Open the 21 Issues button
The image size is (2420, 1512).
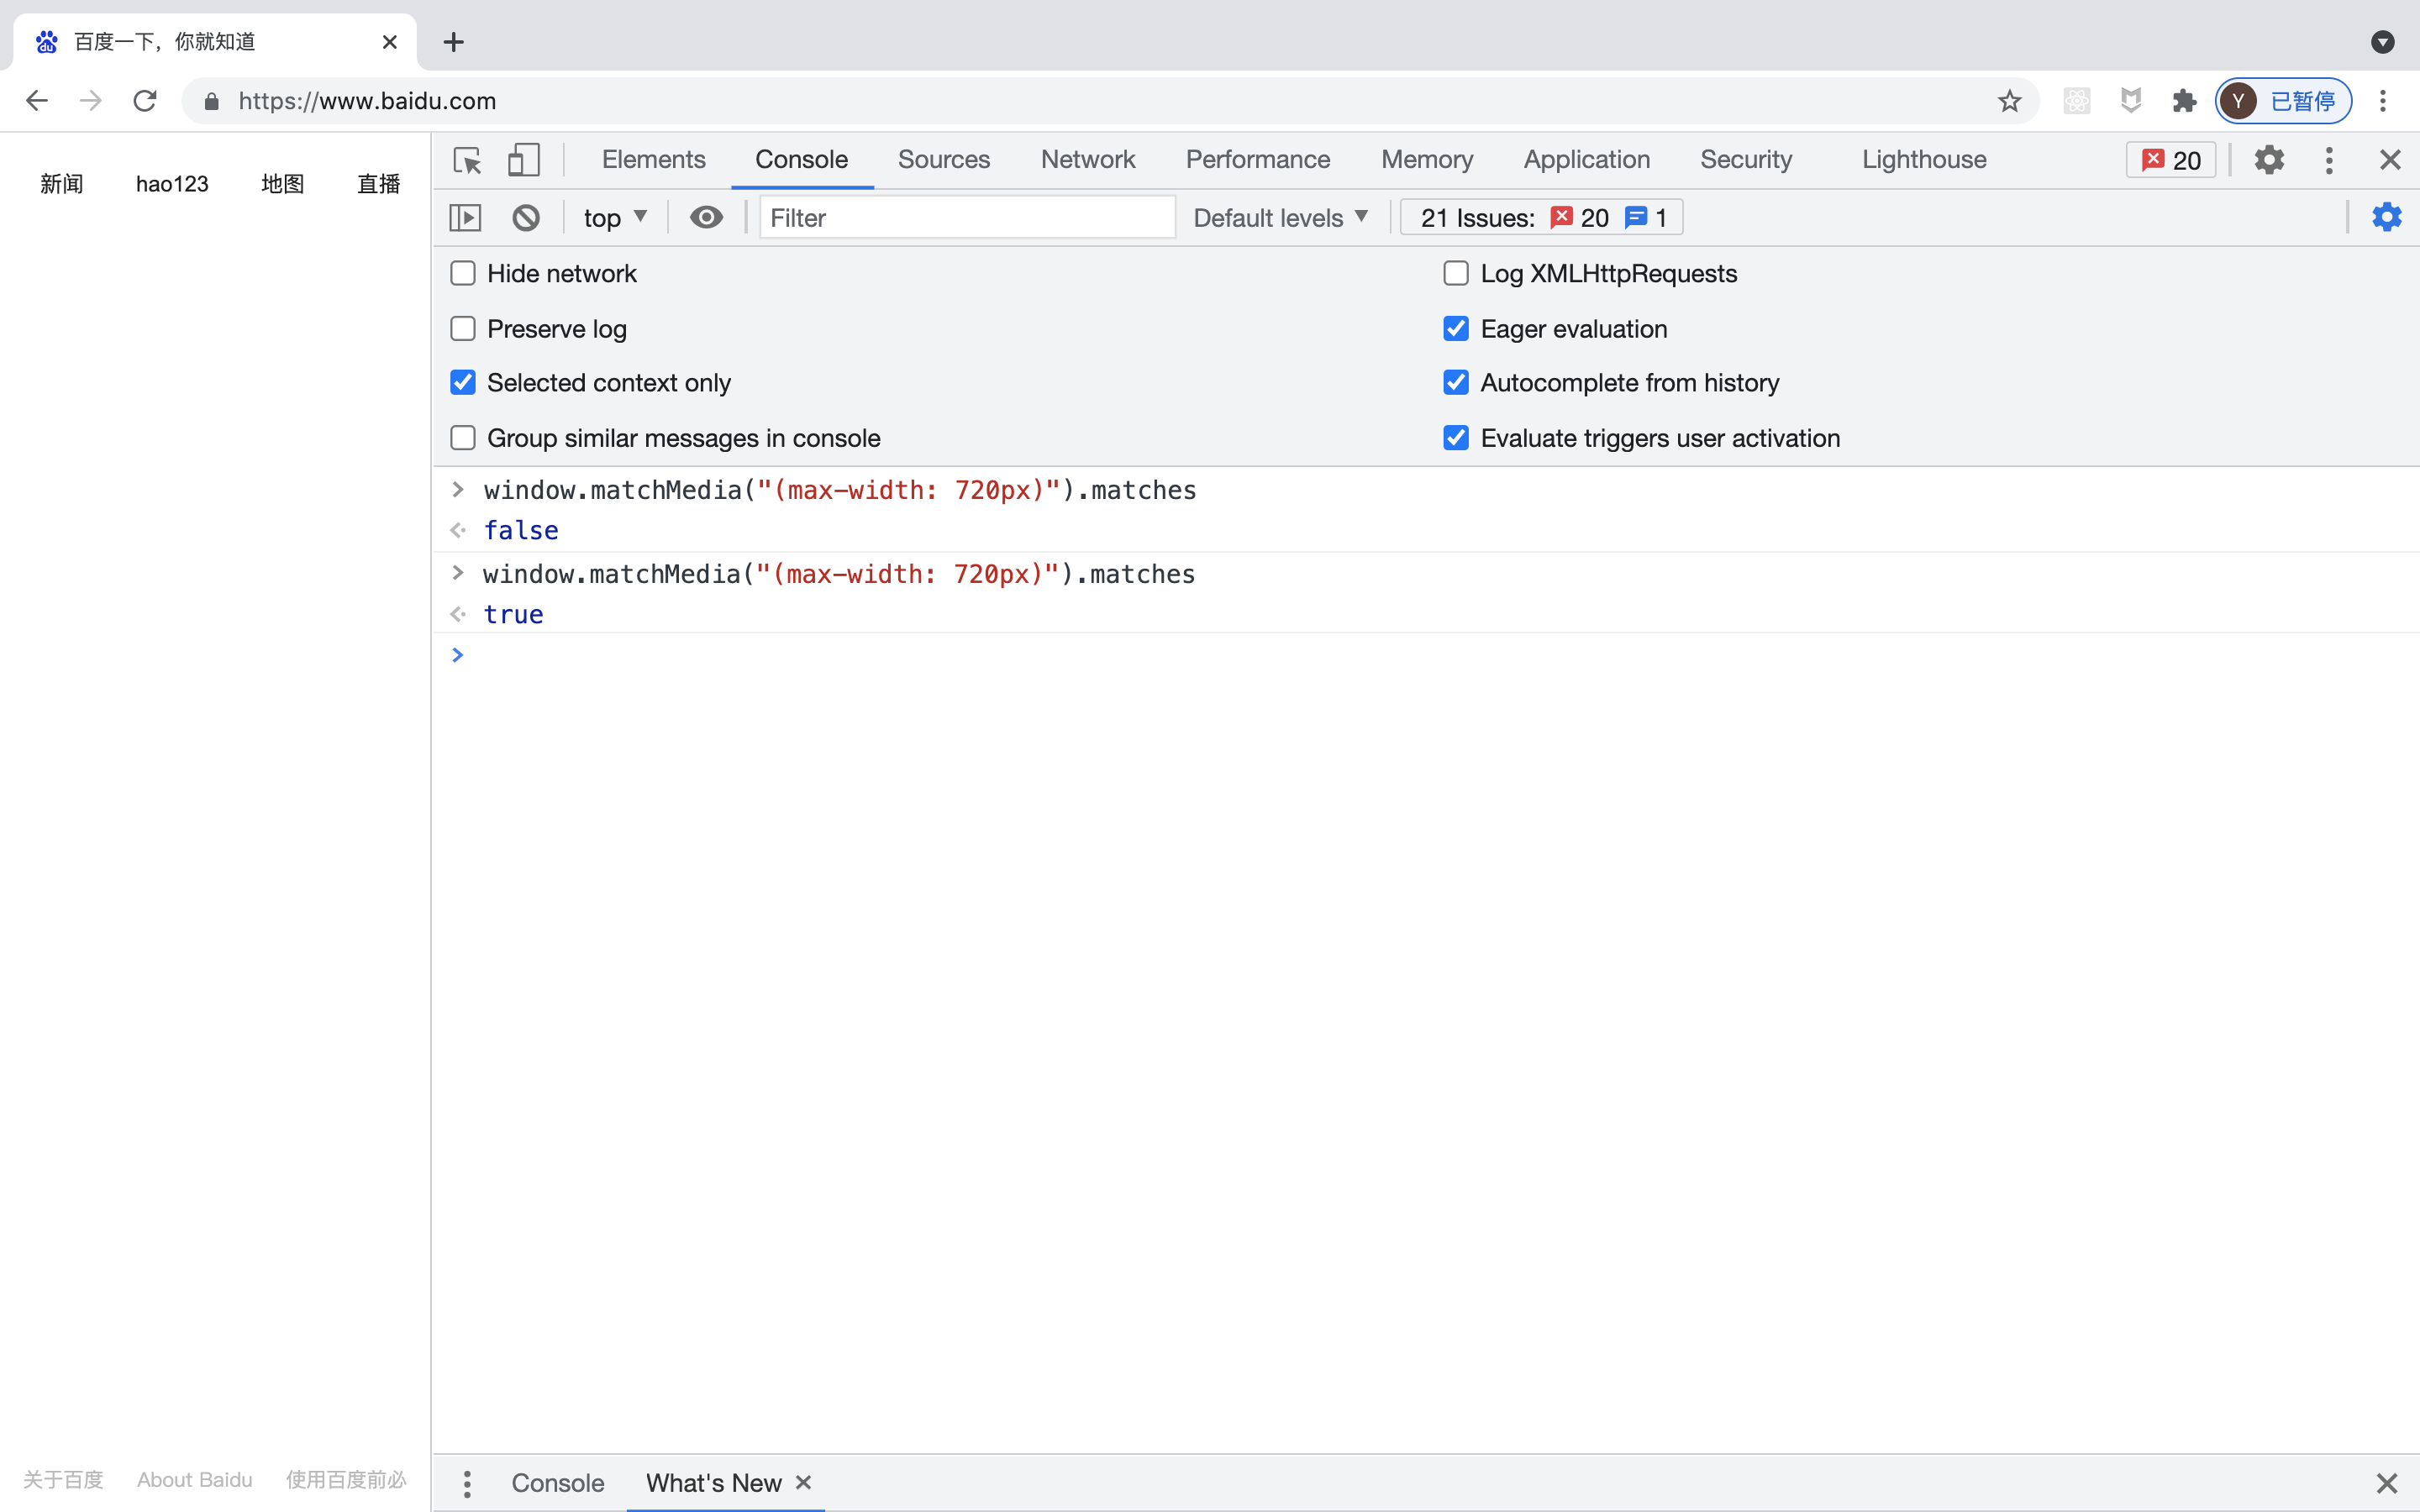1541,217
